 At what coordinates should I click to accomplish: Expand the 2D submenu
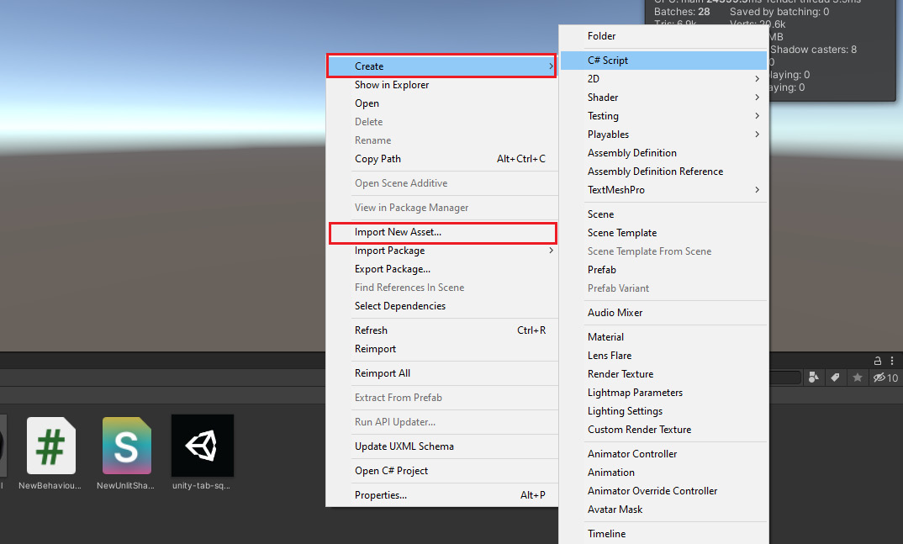663,79
